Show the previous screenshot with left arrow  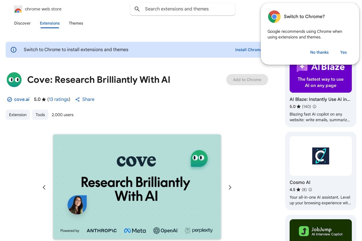click(44, 187)
